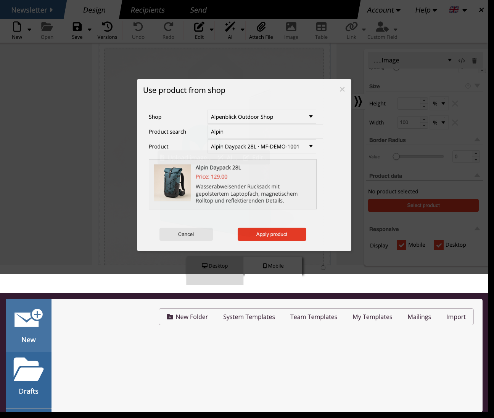
Task: Click the Attach File paperclip icon
Action: (x=261, y=27)
